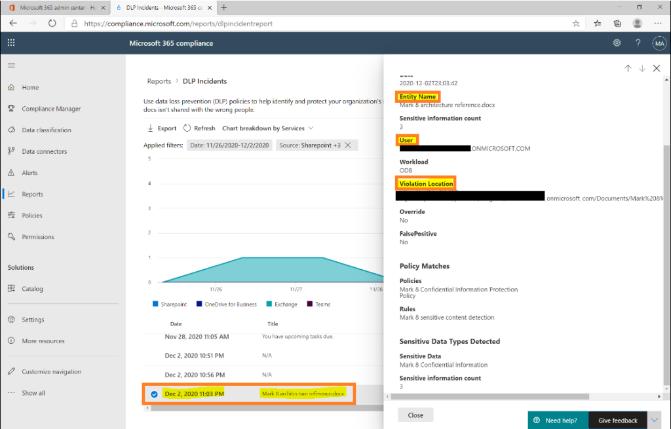
Task: Click the Reports breadcrumb link
Action: 159,81
